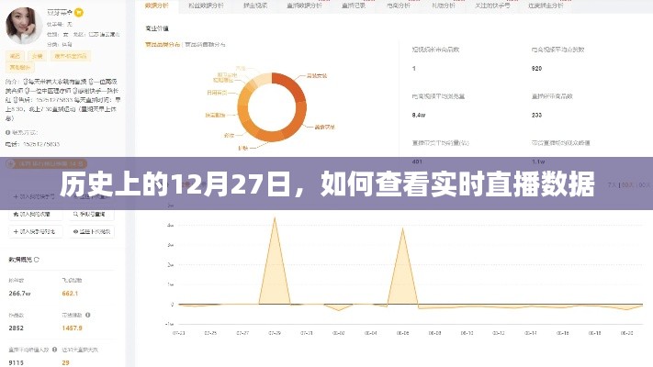Click the info icon beside the 1457.9 metric label
653x367 pixels.
click(x=88, y=315)
